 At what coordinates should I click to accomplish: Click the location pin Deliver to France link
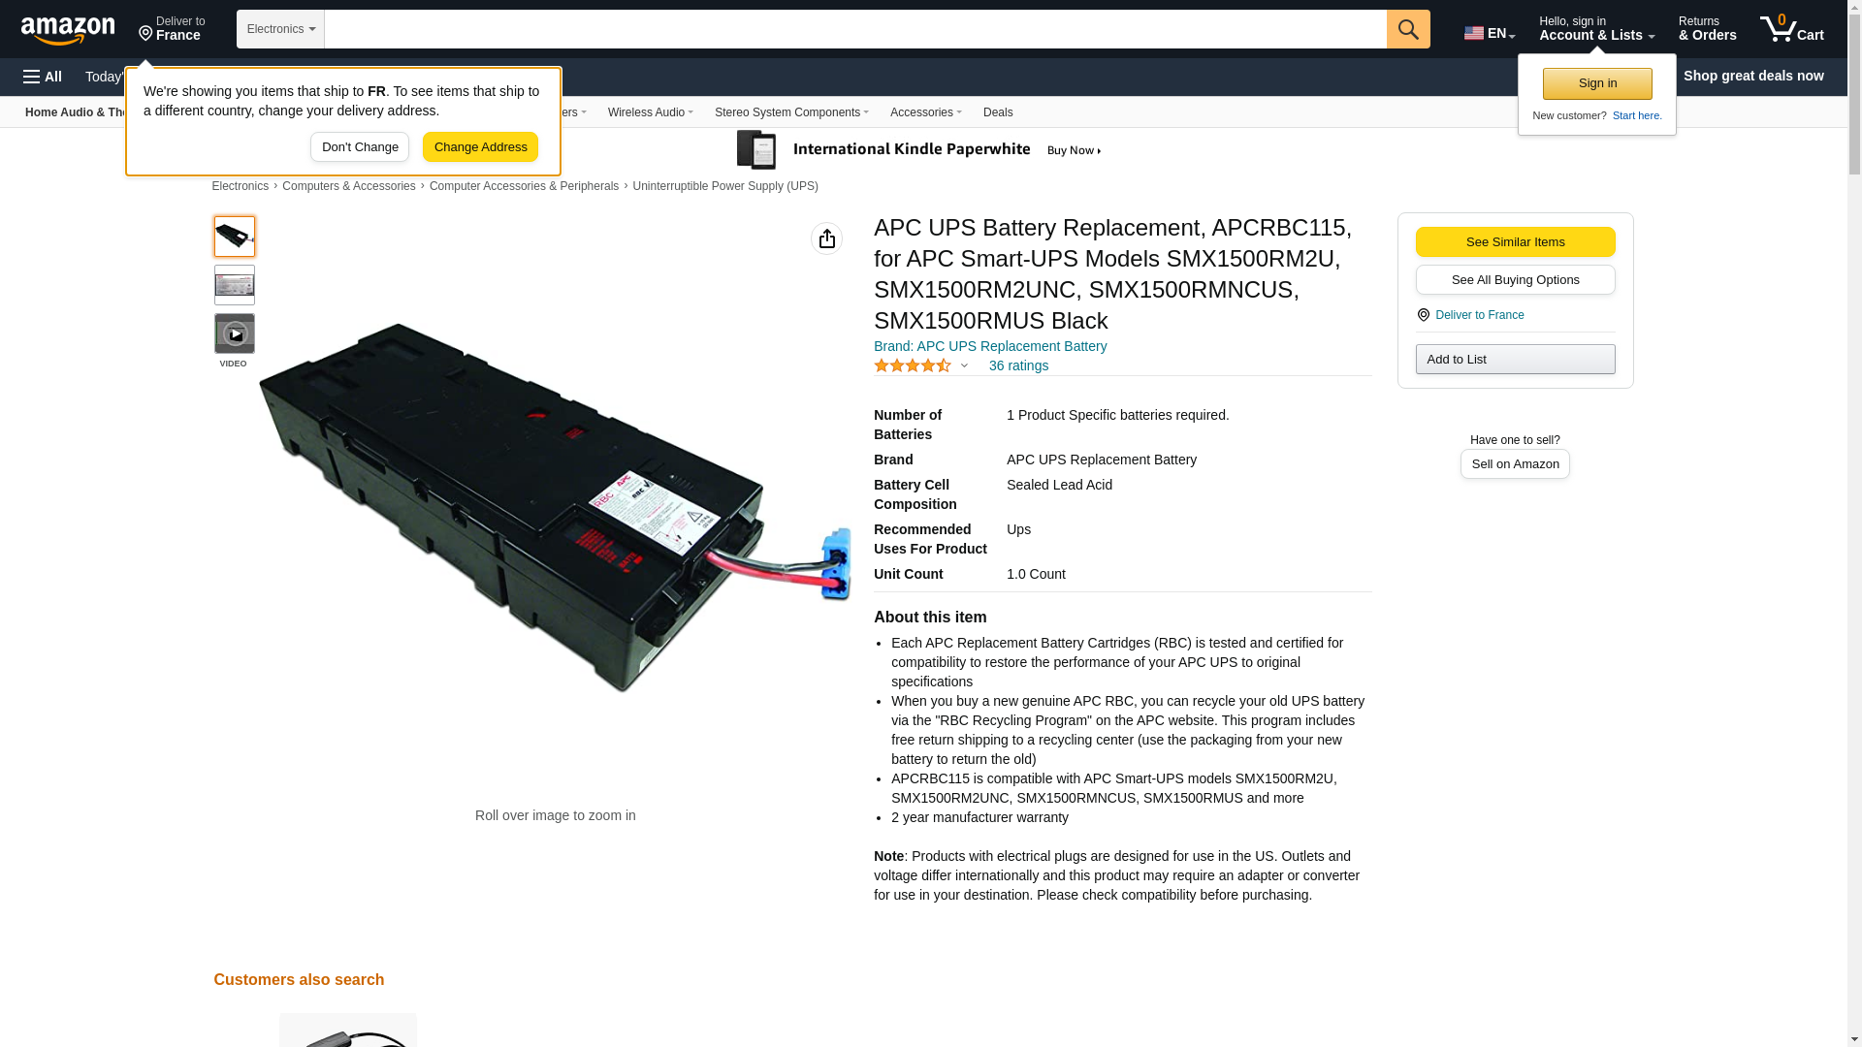click(1470, 315)
